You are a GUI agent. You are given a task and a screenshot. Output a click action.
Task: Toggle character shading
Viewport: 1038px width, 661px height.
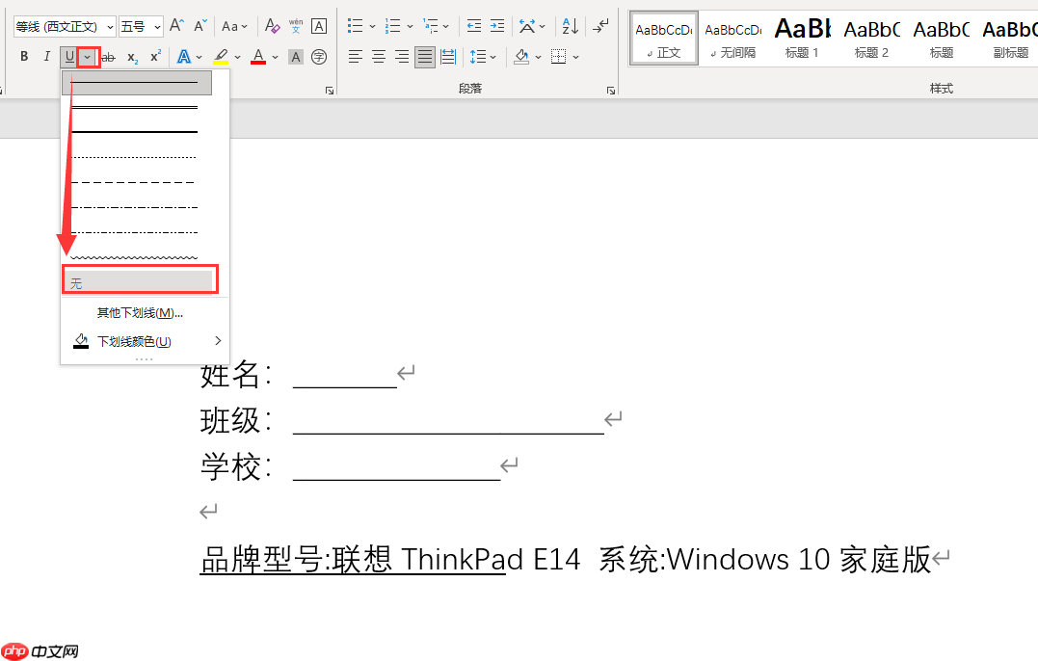296,57
